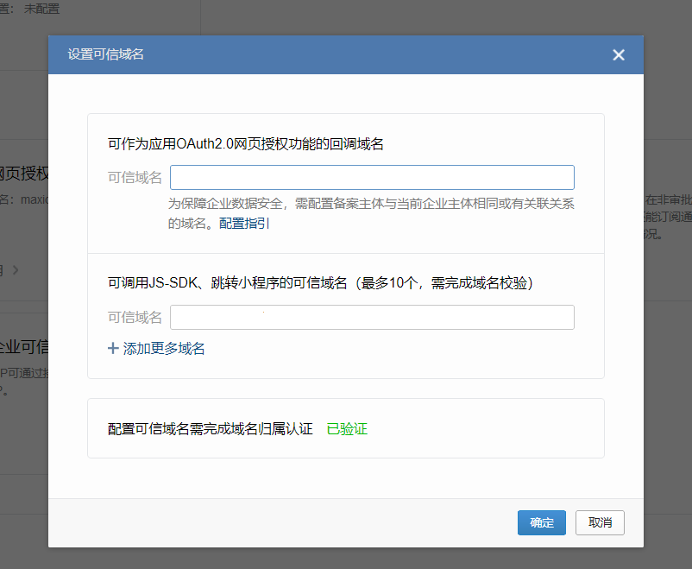Close the 设置可信域名 dialog

(619, 54)
